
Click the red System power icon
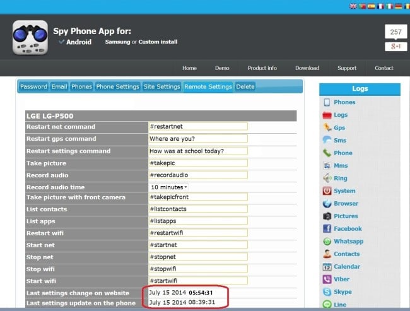pyautogui.click(x=327, y=191)
